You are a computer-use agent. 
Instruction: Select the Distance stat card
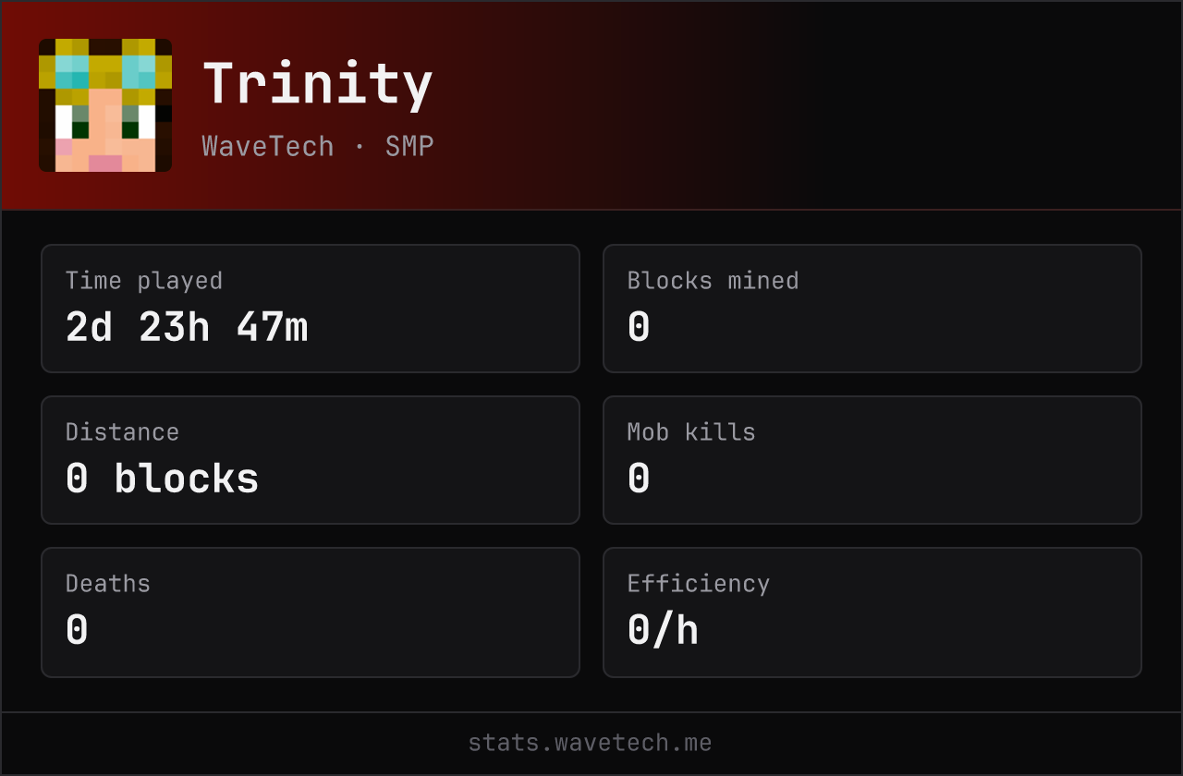click(x=311, y=460)
